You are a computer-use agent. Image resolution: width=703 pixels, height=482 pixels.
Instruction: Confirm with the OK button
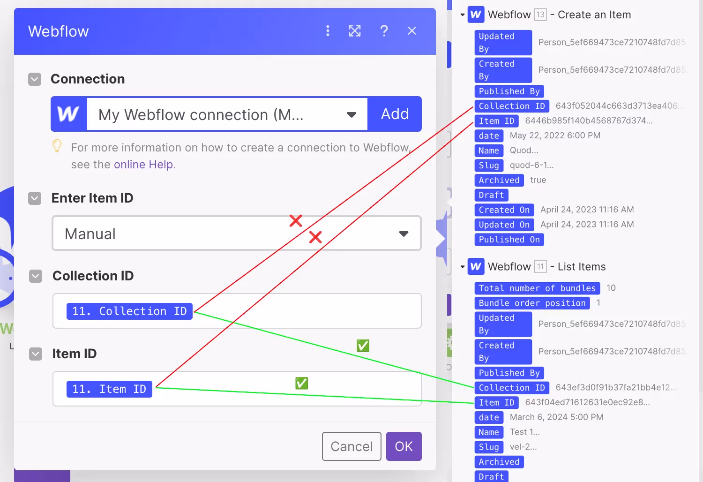(x=404, y=446)
